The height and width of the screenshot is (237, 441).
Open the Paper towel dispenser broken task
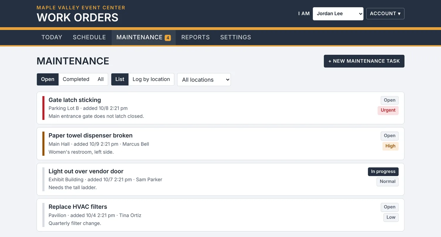(x=220, y=143)
